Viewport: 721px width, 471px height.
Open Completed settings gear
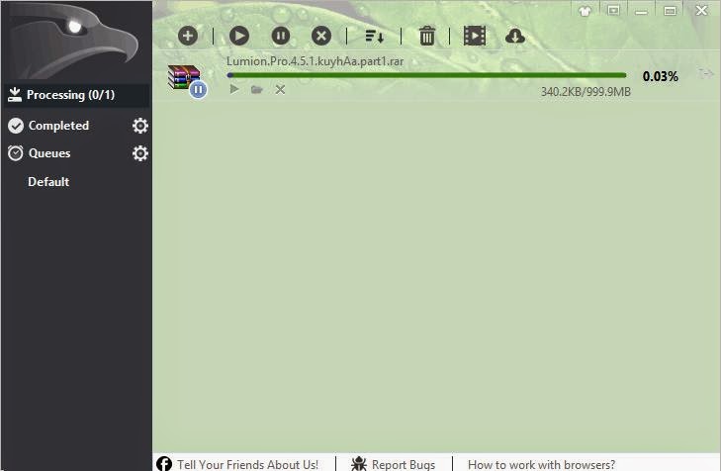pos(140,126)
